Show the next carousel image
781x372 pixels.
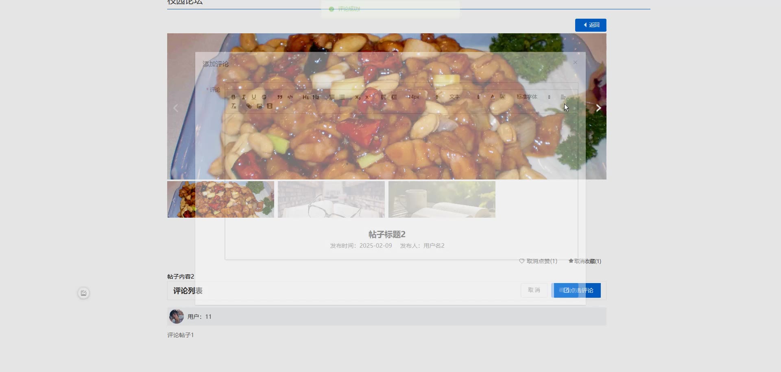pyautogui.click(x=598, y=108)
